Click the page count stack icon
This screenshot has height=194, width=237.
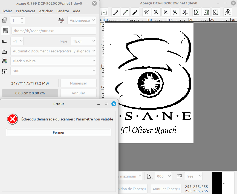4,20
